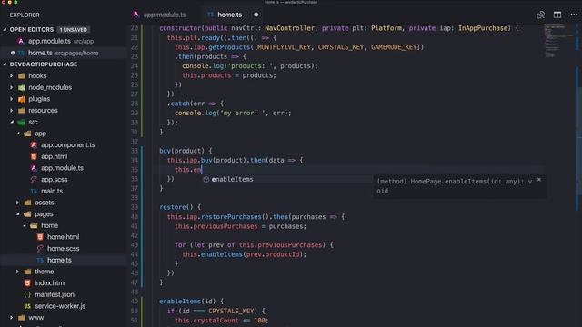Click the restore() method name

tap(173, 207)
